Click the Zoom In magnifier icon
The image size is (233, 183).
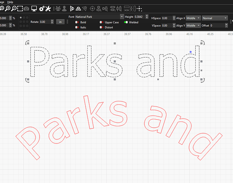[x=7, y=8]
